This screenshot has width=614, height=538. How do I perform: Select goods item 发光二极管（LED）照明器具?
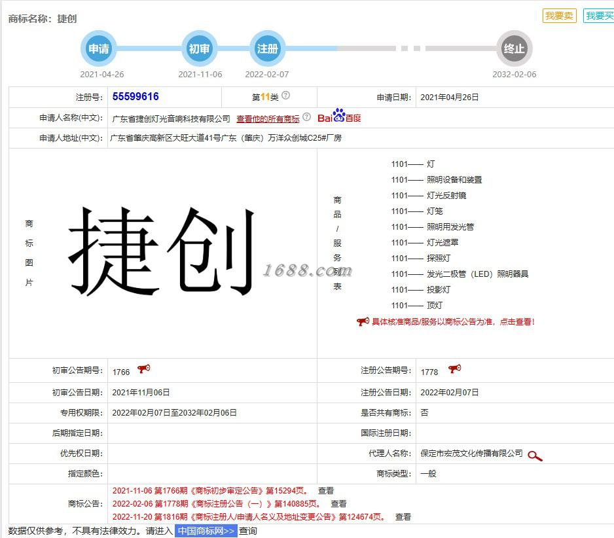(478, 274)
